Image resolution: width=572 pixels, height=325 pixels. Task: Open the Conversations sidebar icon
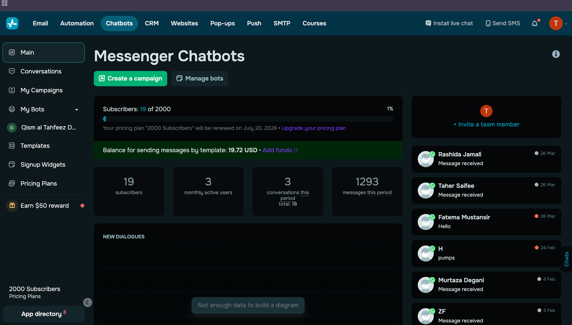(12, 71)
